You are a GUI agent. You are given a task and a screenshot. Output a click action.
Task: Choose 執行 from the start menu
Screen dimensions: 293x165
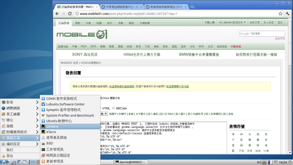click(x=20, y=150)
